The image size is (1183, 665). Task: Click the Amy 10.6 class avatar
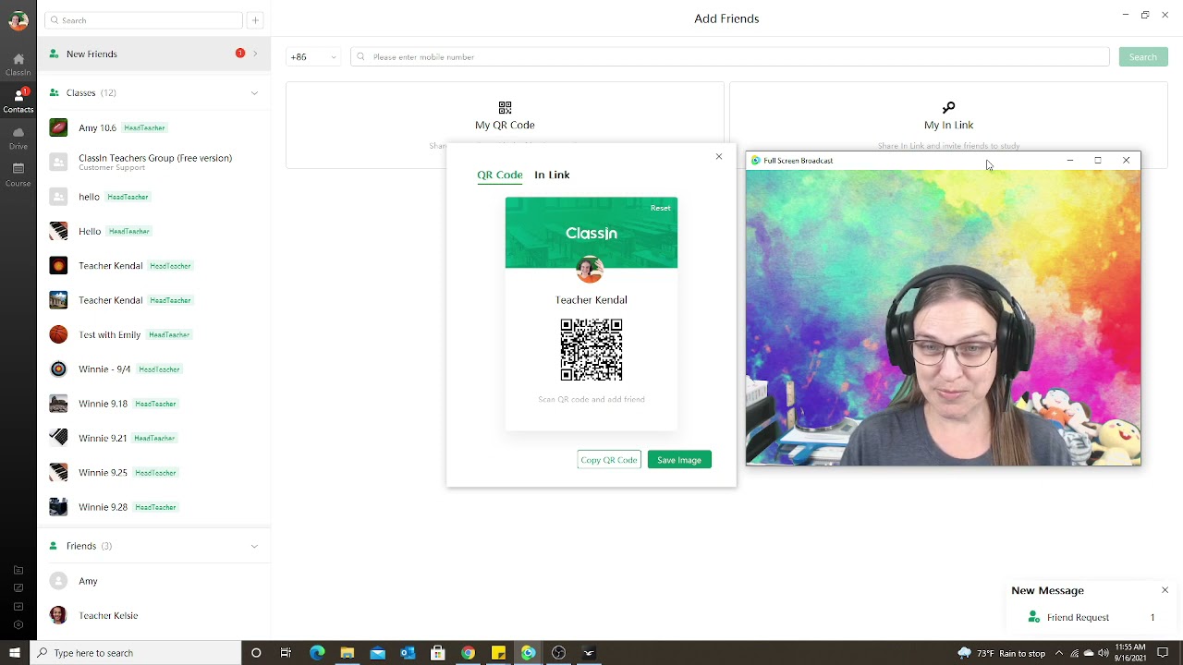coord(58,127)
